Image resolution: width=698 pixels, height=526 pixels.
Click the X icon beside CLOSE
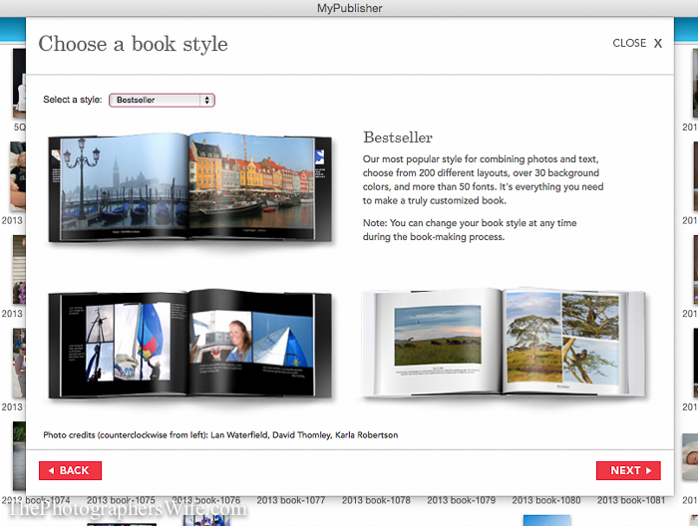tap(658, 43)
